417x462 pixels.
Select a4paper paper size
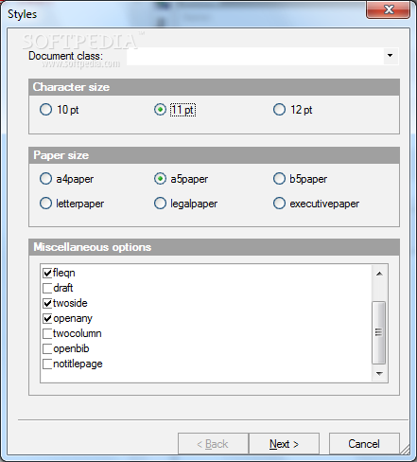[x=45, y=179]
